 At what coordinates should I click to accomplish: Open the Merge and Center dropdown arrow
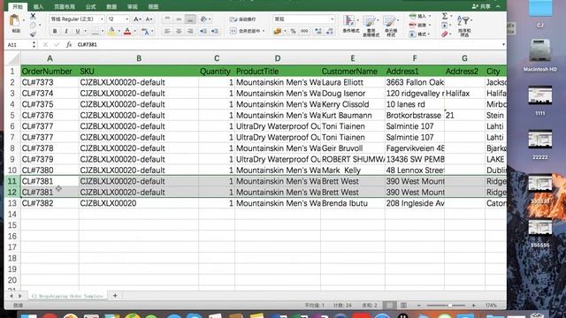pyautogui.click(x=264, y=32)
